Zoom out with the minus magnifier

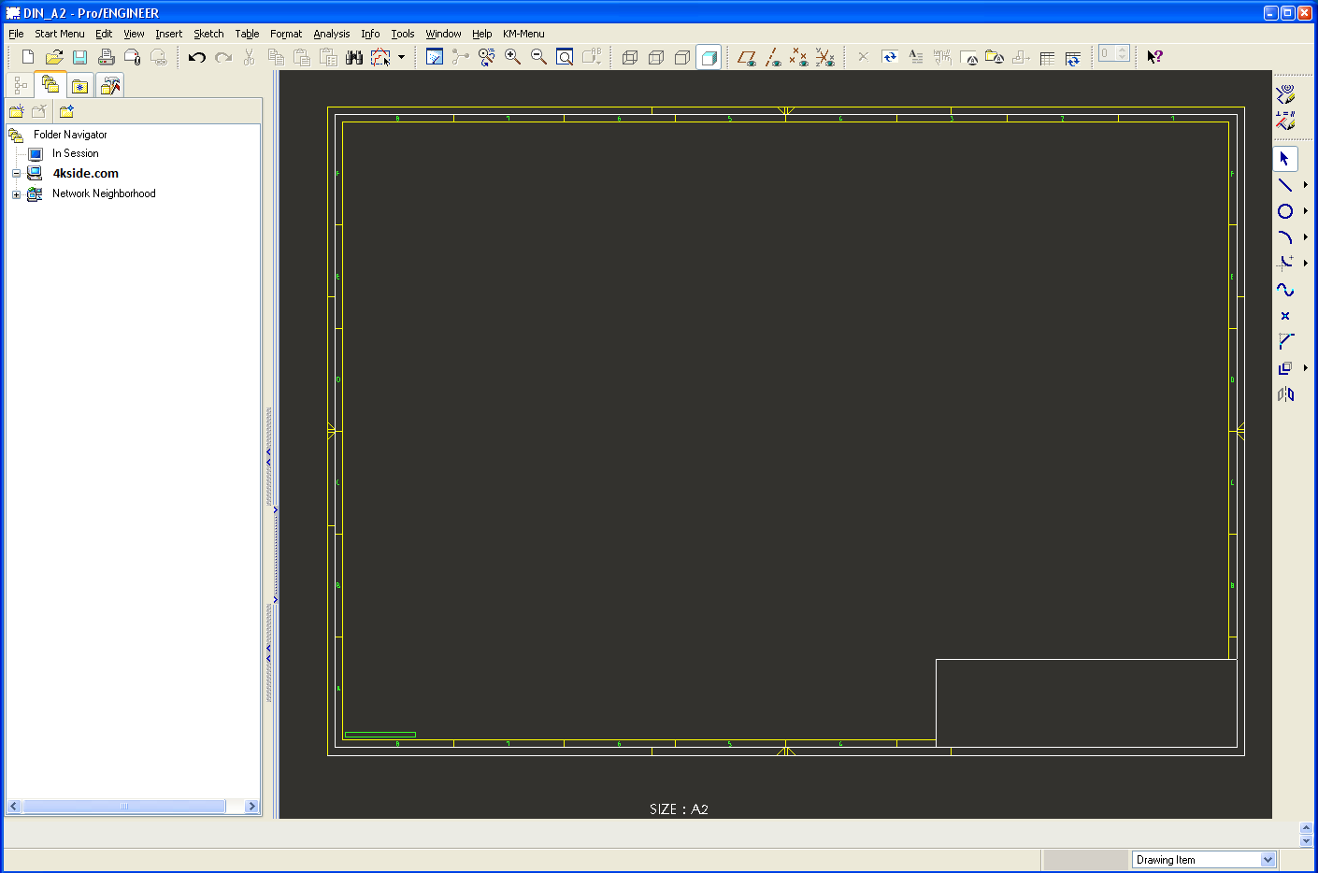pos(538,57)
